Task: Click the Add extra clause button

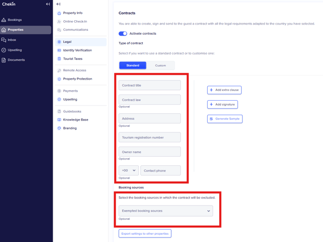Action: pyautogui.click(x=224, y=90)
